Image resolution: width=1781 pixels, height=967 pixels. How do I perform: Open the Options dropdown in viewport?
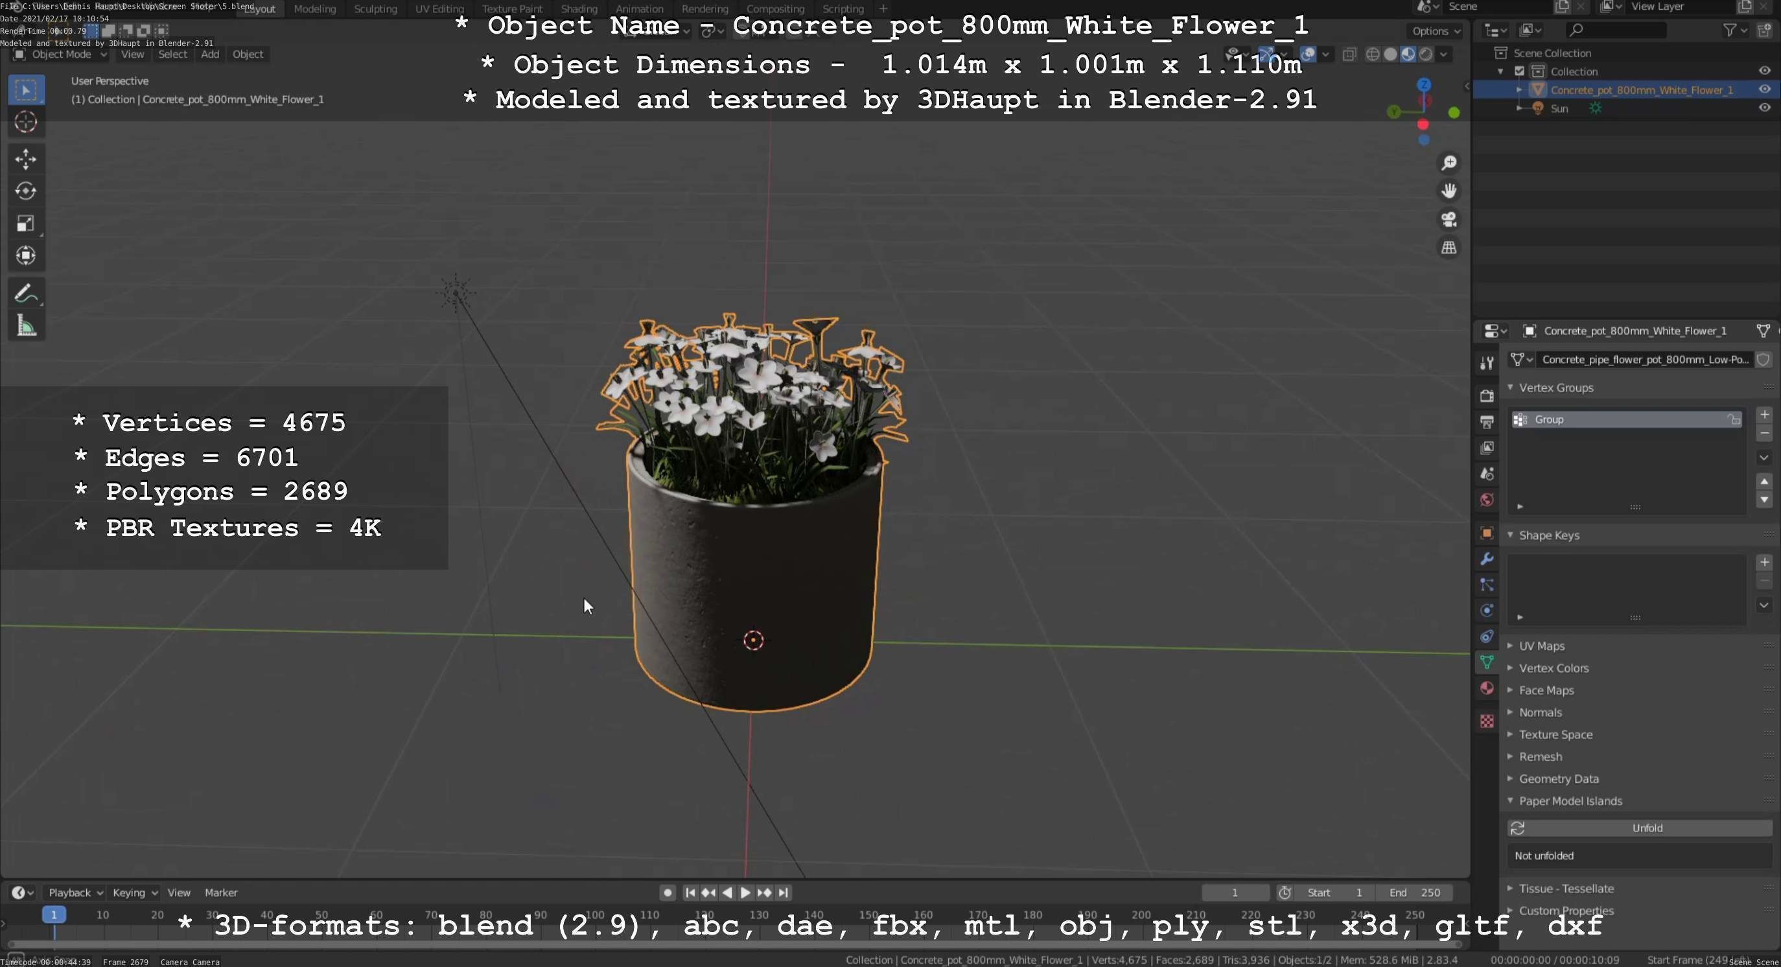pos(1436,31)
